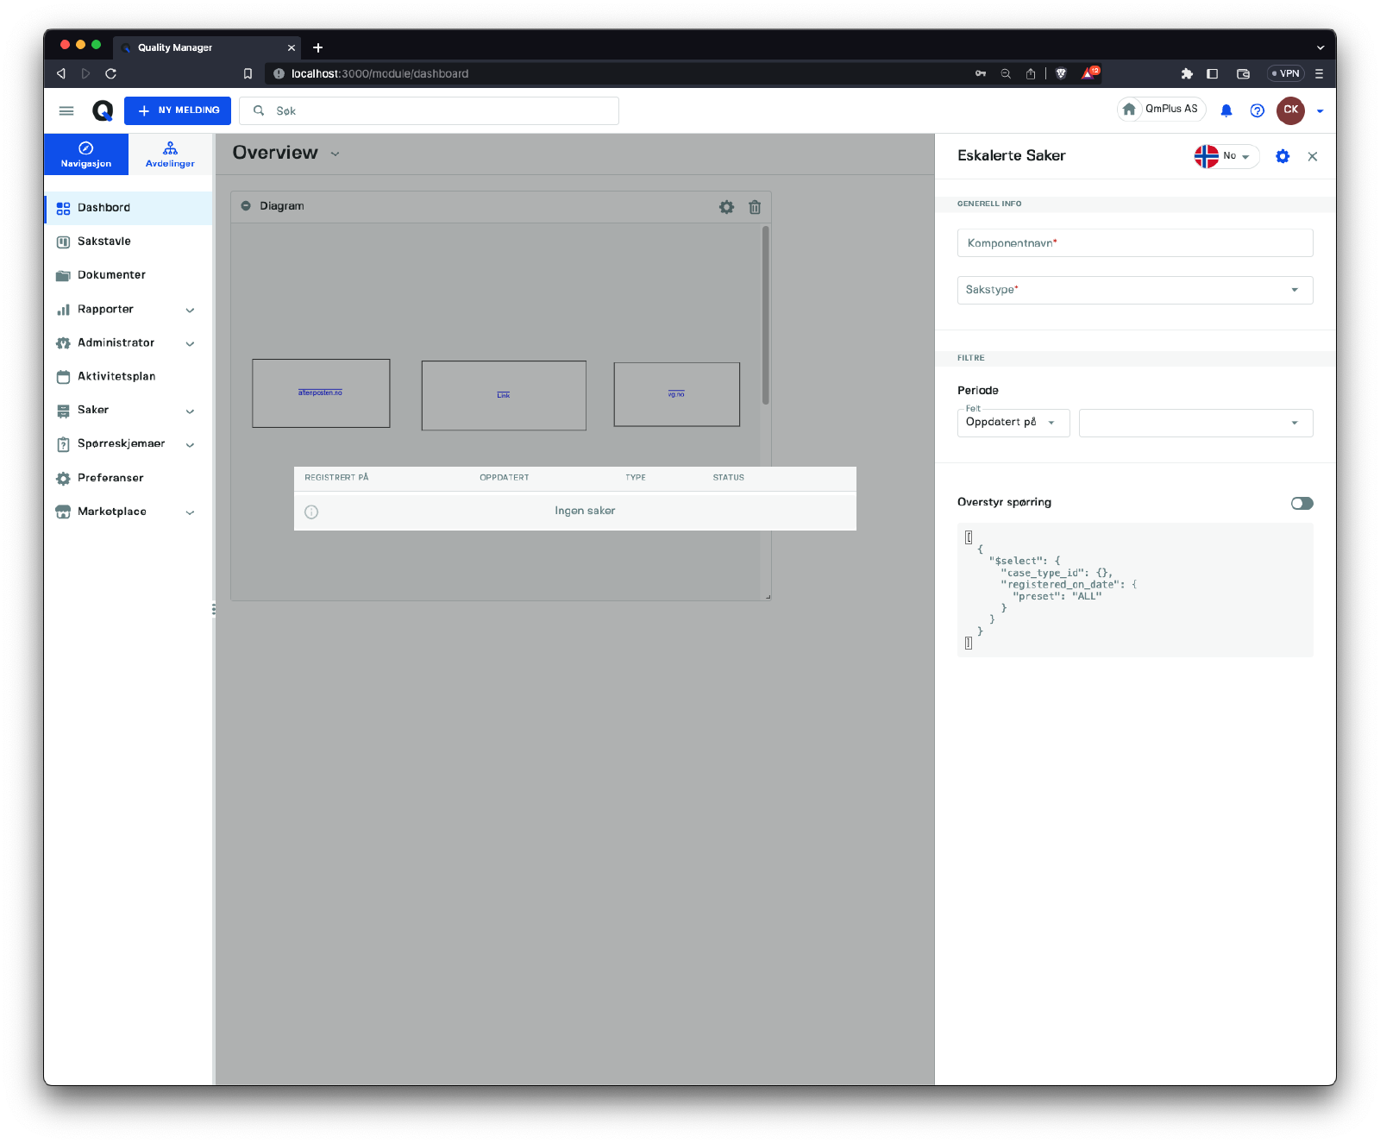
Task: Open the hamburger menu in header
Action: 66,110
